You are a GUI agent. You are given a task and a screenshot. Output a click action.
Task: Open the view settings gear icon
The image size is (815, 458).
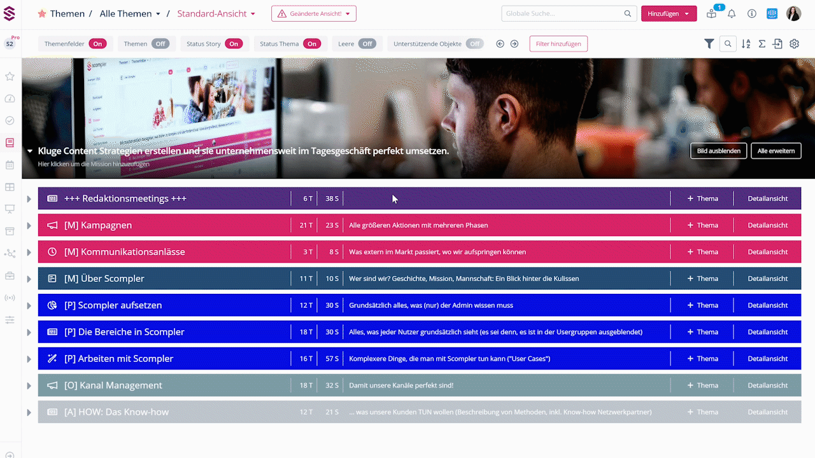(794, 43)
